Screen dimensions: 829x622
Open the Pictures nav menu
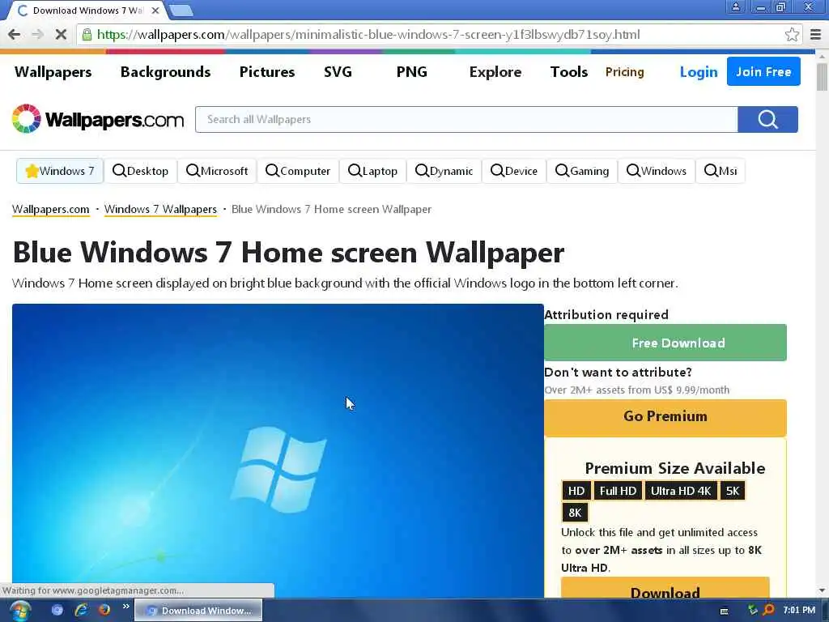click(267, 72)
